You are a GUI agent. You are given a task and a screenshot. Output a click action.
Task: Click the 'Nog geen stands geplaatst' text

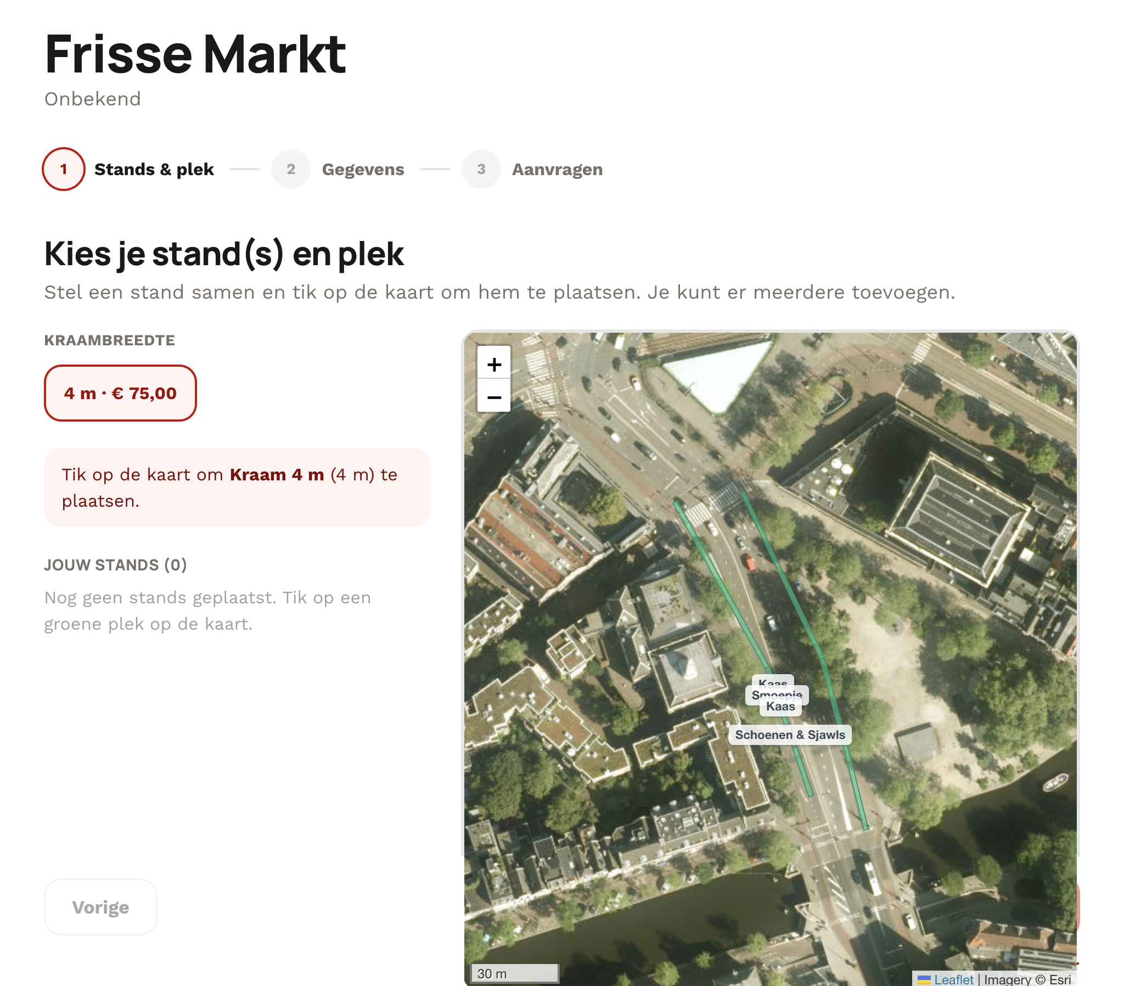click(207, 610)
